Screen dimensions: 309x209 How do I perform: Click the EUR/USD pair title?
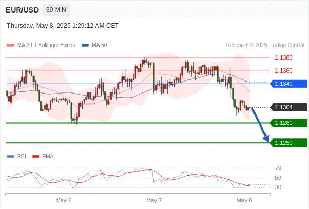[22, 10]
